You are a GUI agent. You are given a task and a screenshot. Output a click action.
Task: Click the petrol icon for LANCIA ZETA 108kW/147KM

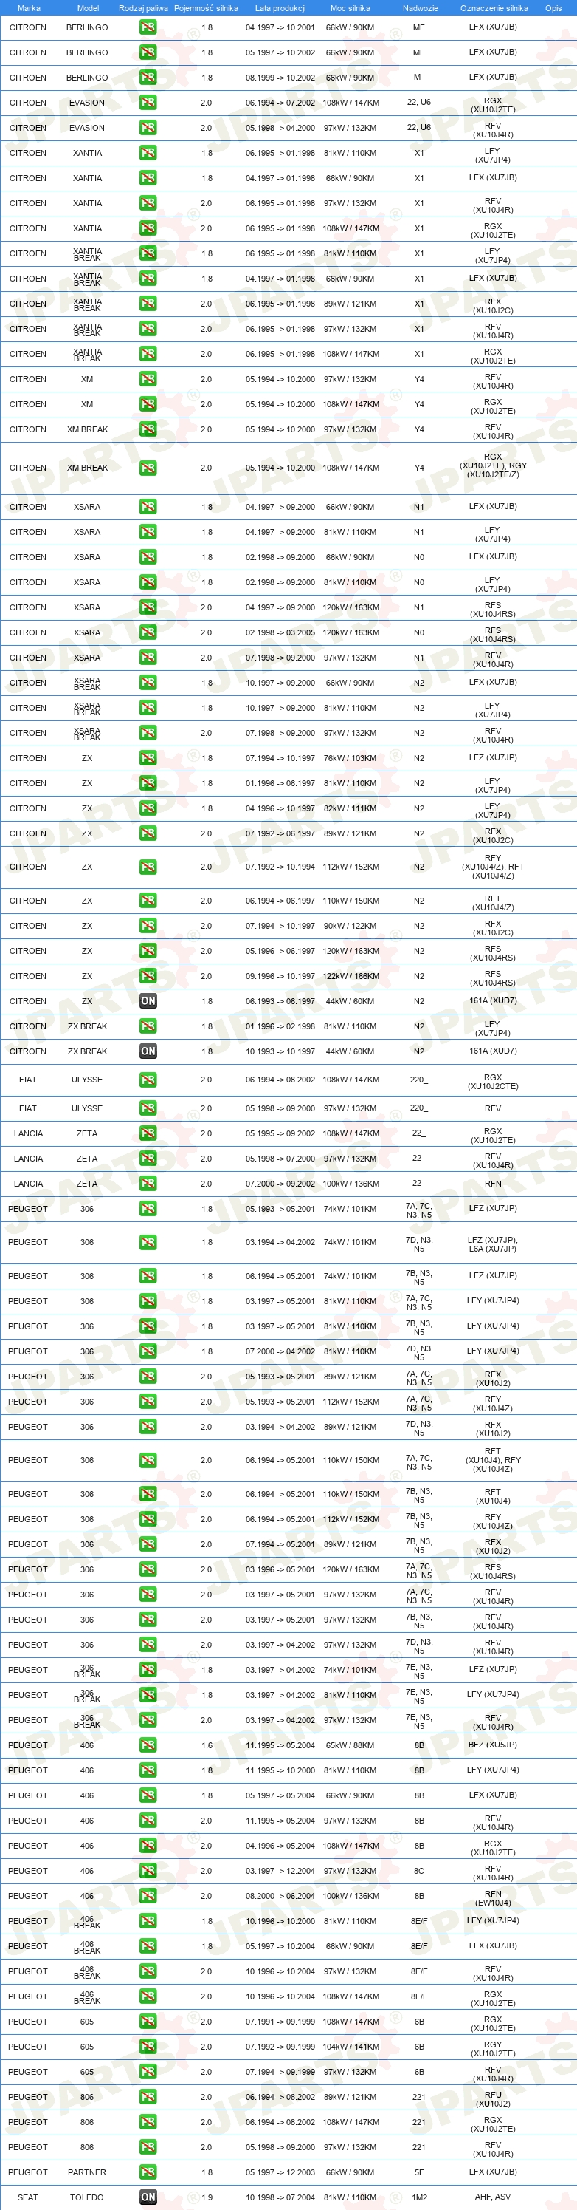148,1133
